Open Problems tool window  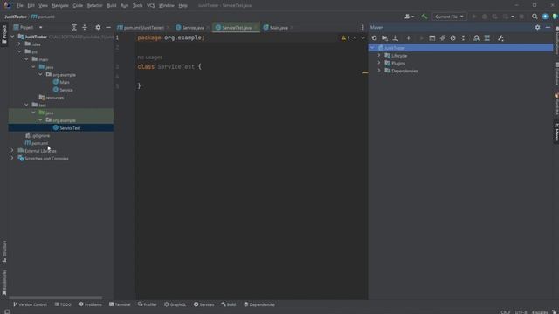pyautogui.click(x=91, y=304)
